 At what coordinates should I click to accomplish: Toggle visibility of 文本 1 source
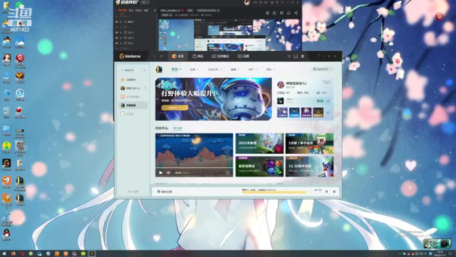pyautogui.click(x=117, y=43)
